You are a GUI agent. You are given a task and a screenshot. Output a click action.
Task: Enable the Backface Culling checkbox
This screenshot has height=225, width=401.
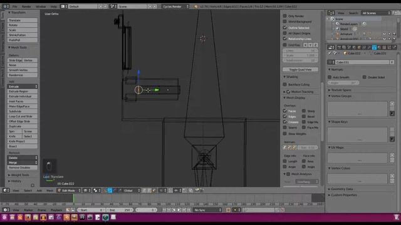[x=284, y=84]
